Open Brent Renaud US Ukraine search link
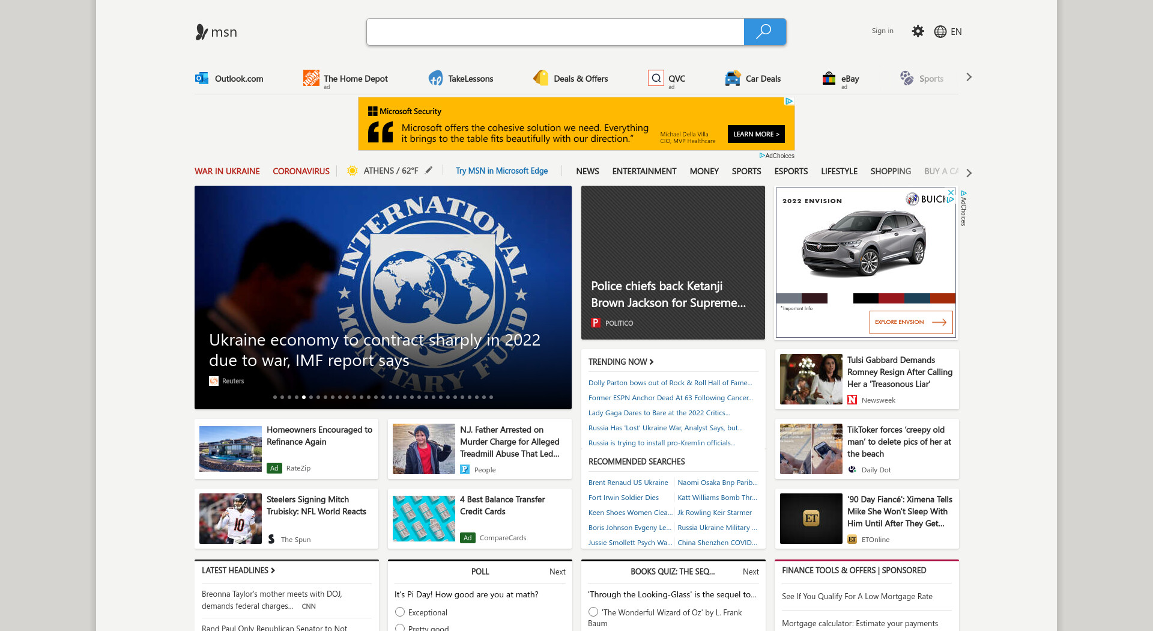This screenshot has height=631, width=1153. pos(628,483)
